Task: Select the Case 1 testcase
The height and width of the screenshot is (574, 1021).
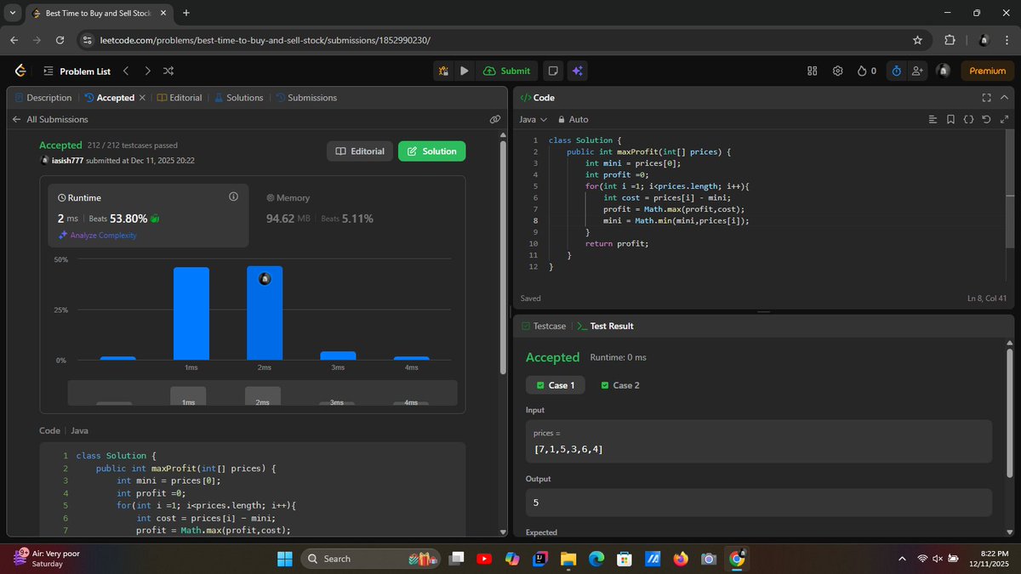Action: point(556,384)
